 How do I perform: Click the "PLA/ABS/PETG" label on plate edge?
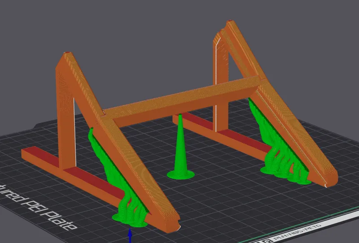coord(297,233)
